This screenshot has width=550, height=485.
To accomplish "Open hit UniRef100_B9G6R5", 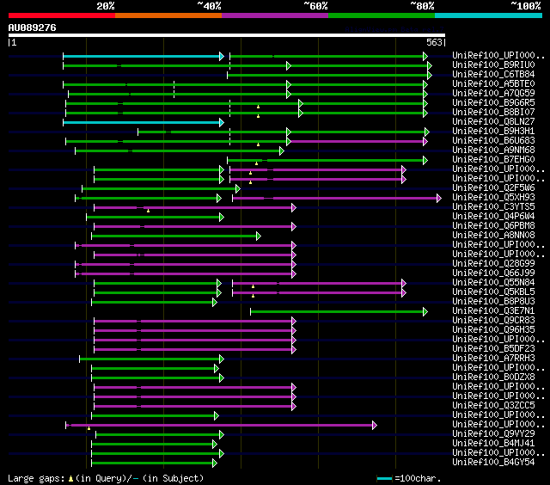I will tap(493, 103).
